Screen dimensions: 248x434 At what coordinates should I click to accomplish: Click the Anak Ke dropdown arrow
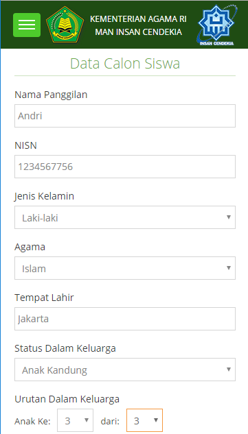click(87, 420)
